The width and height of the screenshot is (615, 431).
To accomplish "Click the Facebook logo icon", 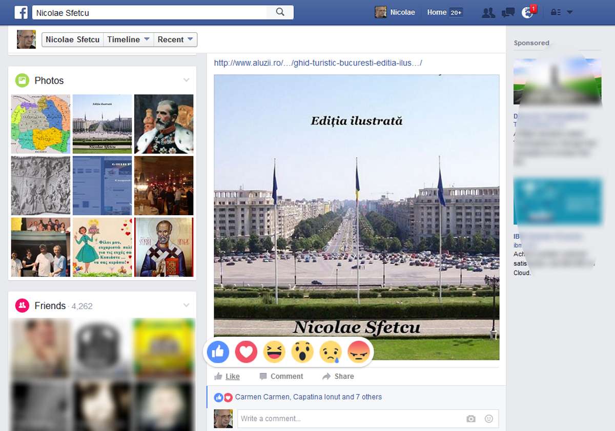I will [21, 12].
